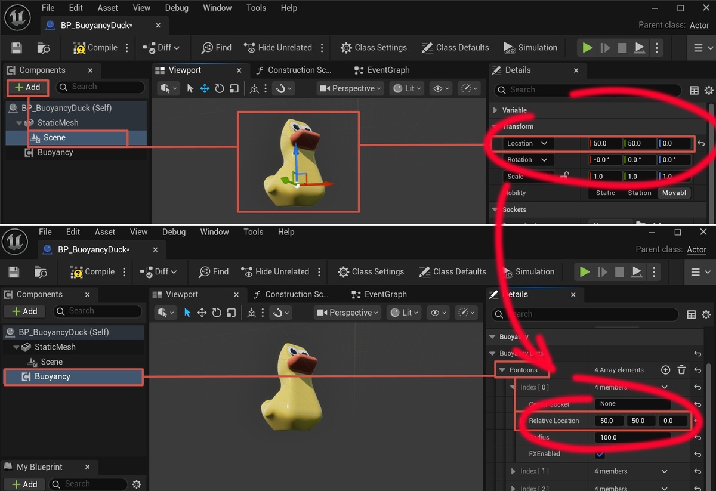Open the Window menu in bottom window

(214, 232)
